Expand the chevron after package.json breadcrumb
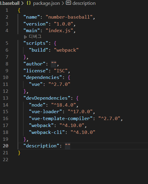The height and width of the screenshot is (184, 148). coord(63,3)
